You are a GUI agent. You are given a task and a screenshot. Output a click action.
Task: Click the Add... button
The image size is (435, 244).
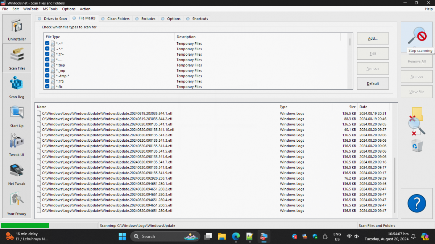click(x=373, y=38)
